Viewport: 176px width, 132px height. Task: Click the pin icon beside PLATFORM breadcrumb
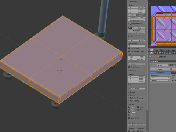(151, 57)
